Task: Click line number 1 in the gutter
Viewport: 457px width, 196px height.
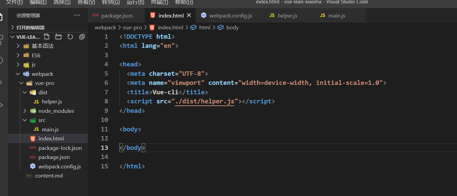Action: click(x=106, y=36)
